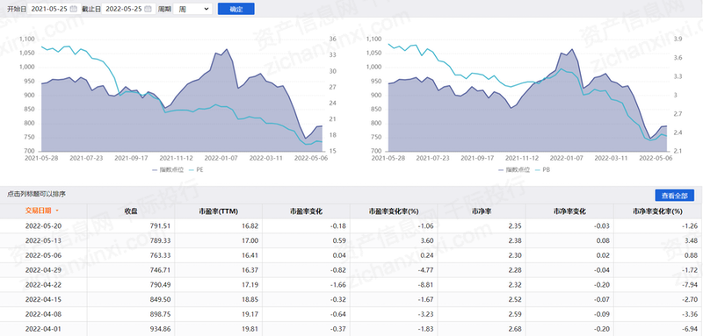Click PB value 2.38
This screenshot has width=703, height=336.
(x=515, y=240)
